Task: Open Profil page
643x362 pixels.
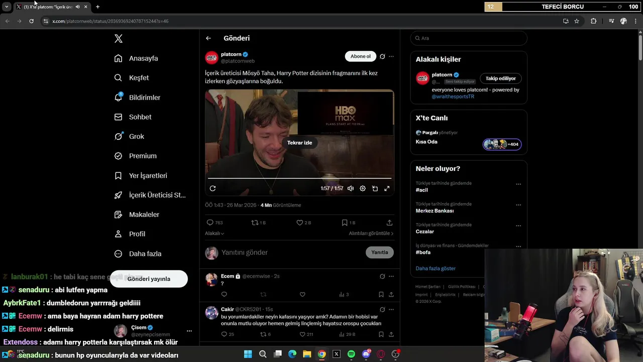Action: coord(130,234)
